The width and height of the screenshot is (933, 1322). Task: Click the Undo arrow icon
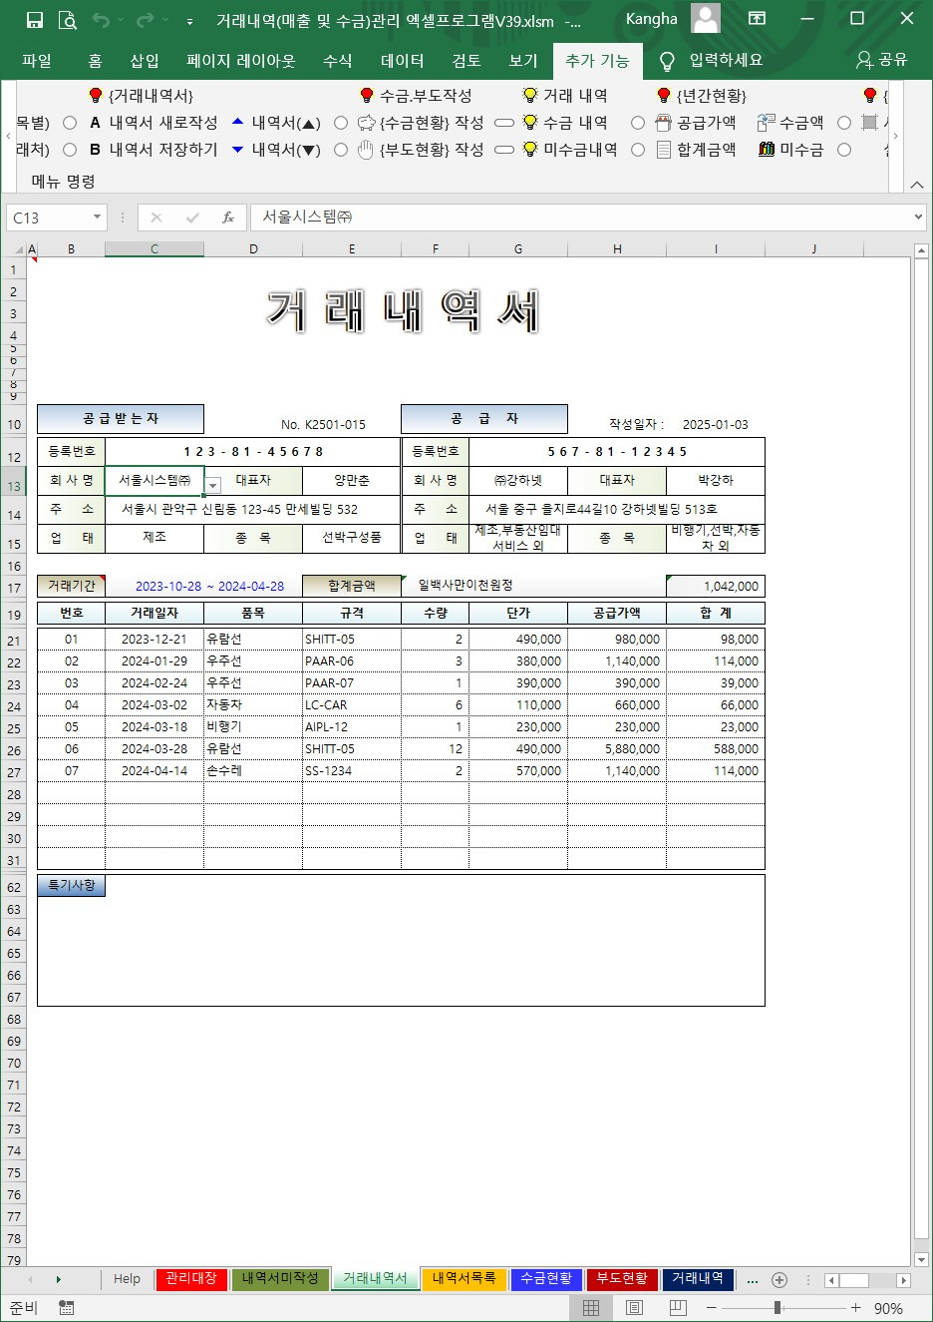(x=101, y=20)
